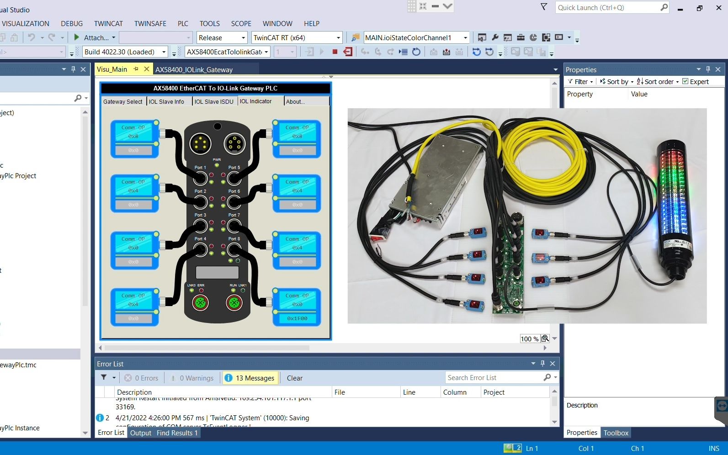Click the wrench Properties Window icon
Viewport: 728px width, 455px height.
tap(495, 37)
